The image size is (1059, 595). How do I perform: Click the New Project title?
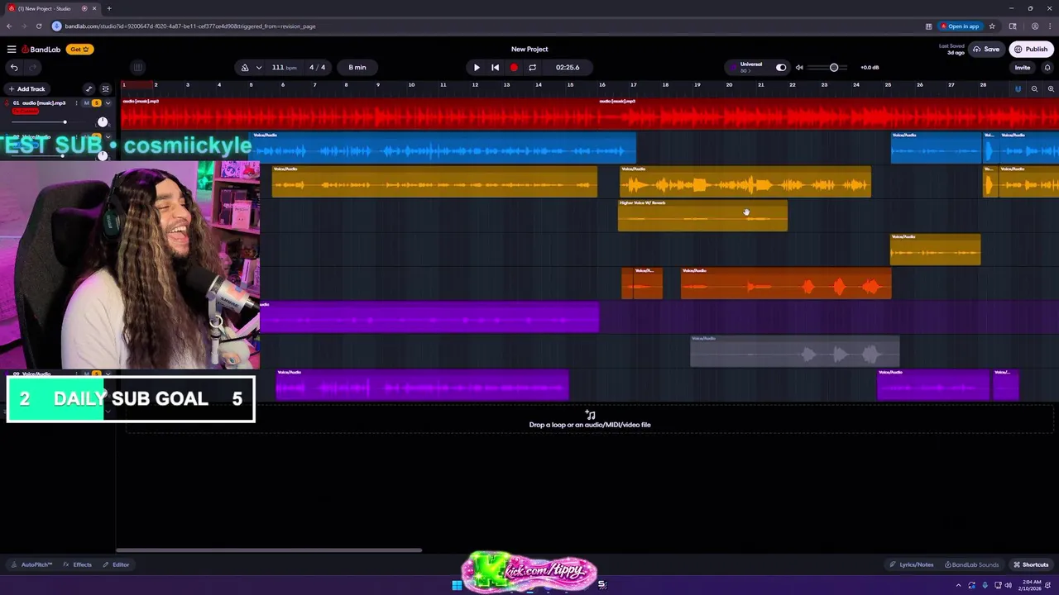[529, 50]
